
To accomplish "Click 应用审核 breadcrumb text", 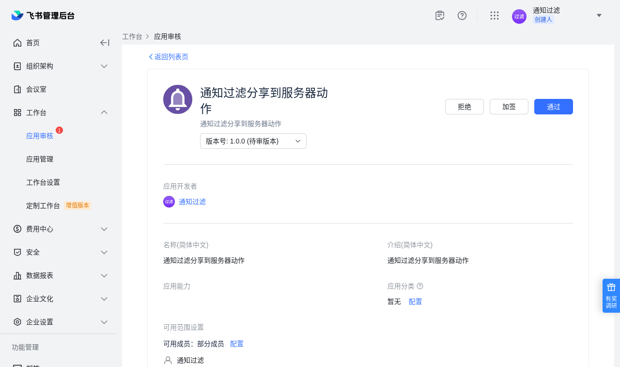I will pyautogui.click(x=168, y=36).
